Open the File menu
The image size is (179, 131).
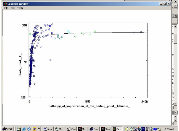6,8
